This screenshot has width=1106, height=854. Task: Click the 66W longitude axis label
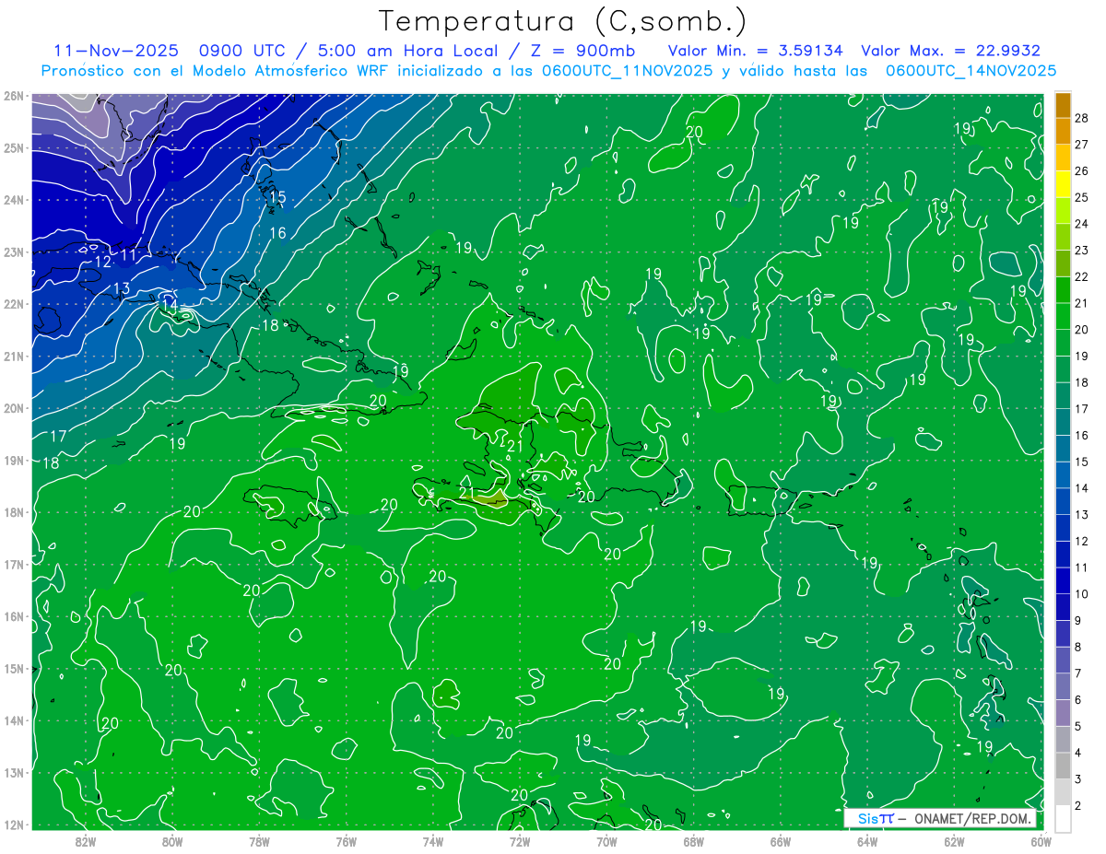(781, 841)
